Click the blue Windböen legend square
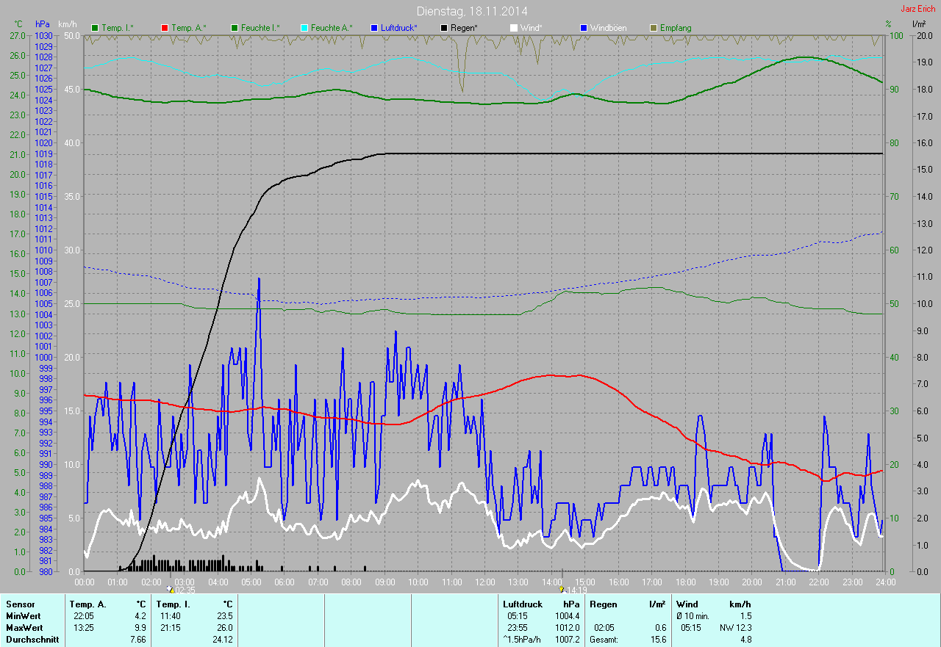This screenshot has width=941, height=647. click(584, 28)
